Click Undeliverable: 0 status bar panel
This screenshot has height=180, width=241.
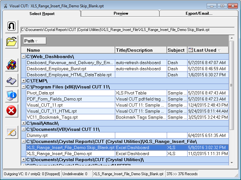pos(76,174)
